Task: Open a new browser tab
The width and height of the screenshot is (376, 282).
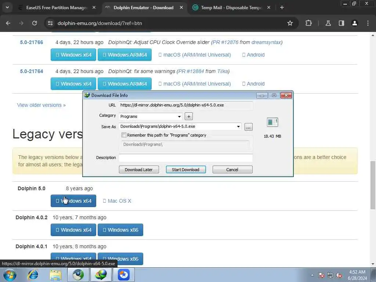Action: [282, 8]
